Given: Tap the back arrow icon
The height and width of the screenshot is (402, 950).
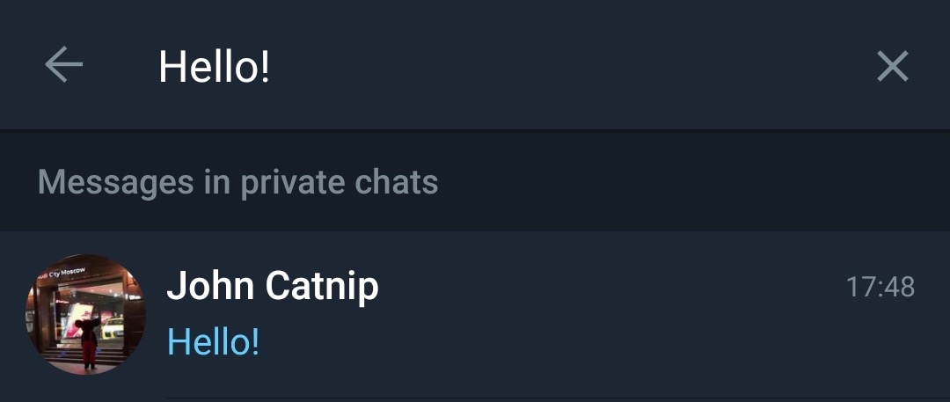Looking at the screenshot, I should pyautogui.click(x=63, y=65).
